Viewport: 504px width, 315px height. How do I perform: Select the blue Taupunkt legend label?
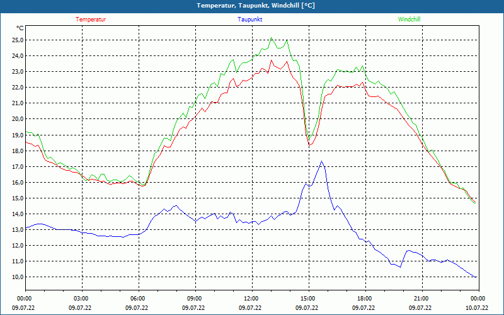pos(250,19)
